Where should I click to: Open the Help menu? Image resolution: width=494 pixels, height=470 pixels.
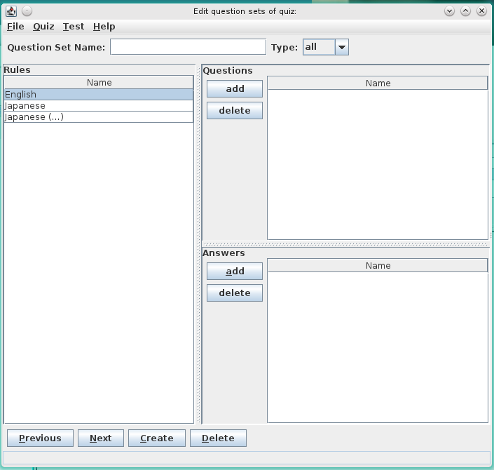tap(104, 27)
